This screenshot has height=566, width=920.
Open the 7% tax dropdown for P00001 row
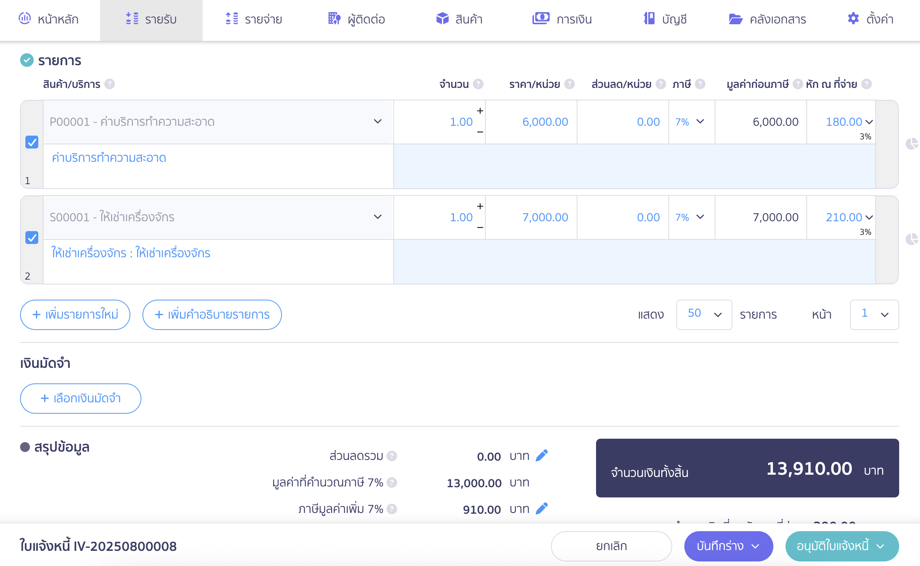point(692,122)
